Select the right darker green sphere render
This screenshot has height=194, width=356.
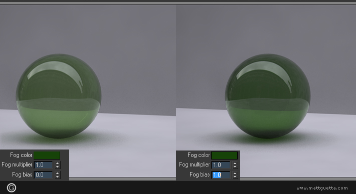coord(268,96)
